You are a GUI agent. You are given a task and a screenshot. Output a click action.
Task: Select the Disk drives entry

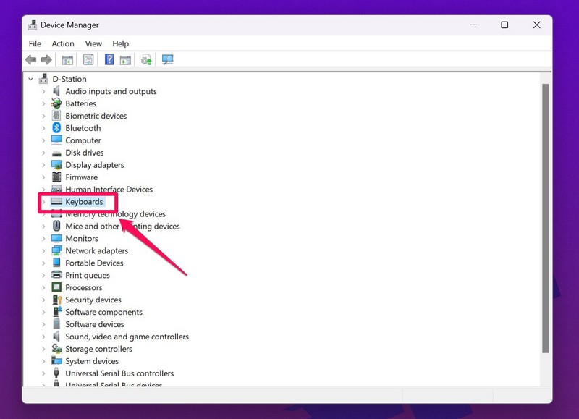pyautogui.click(x=84, y=153)
